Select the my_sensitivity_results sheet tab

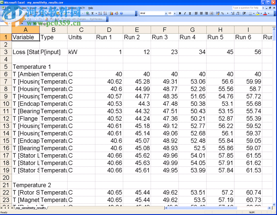pos(31,208)
